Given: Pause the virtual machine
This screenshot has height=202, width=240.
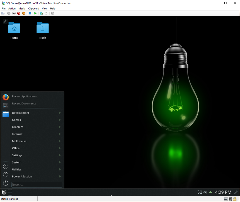Looking at the screenshot, I should [30, 13].
